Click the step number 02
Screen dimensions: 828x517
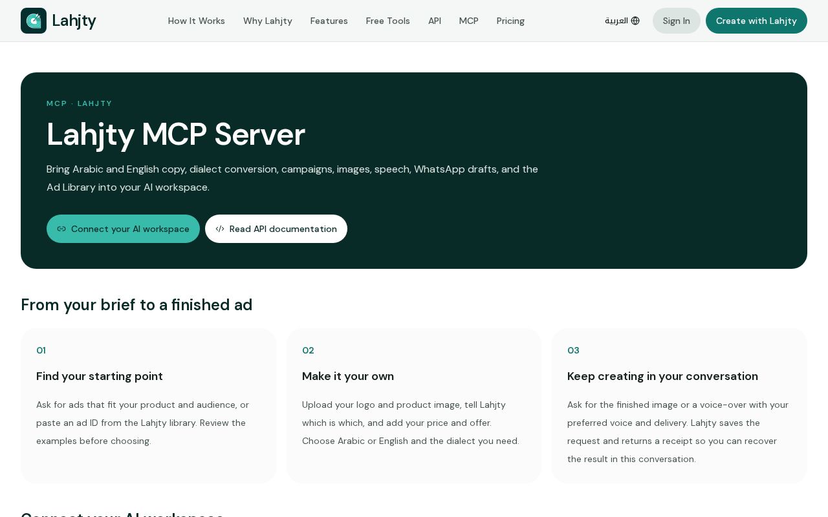click(308, 350)
